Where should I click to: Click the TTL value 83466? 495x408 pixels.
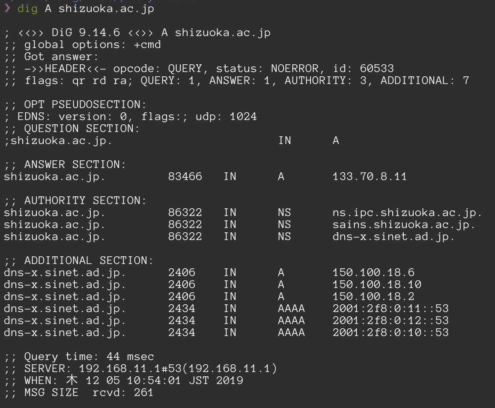point(185,176)
